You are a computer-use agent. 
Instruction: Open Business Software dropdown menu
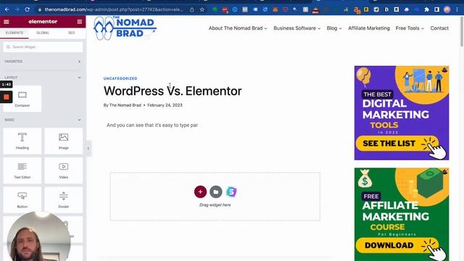click(x=297, y=28)
